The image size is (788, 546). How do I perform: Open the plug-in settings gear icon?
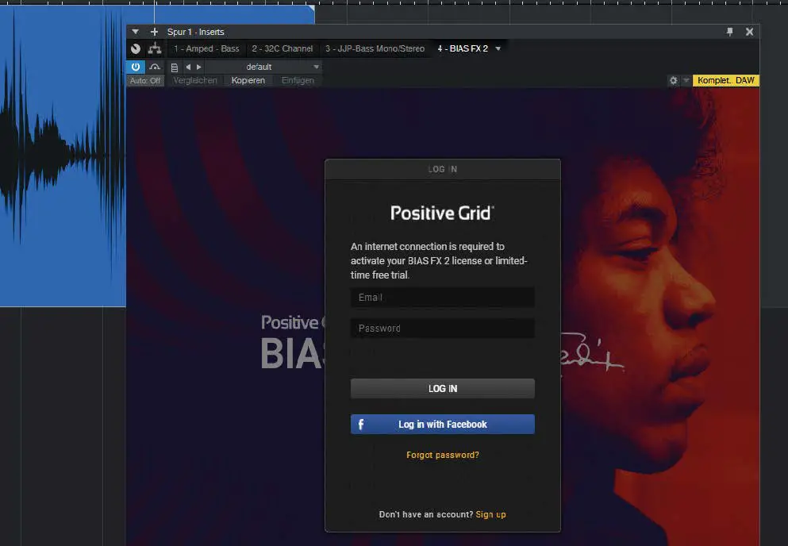(672, 80)
